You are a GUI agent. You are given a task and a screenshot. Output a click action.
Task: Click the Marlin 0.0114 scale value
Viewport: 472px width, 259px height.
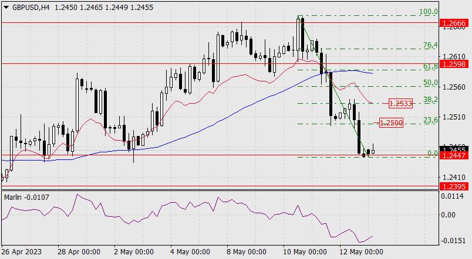[x=453, y=196]
